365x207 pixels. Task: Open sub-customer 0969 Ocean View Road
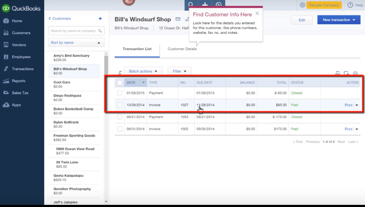click(74, 151)
